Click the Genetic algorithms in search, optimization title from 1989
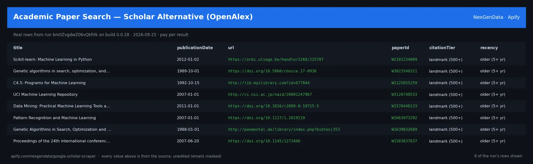The height and width of the screenshot is (164, 533). point(61,71)
